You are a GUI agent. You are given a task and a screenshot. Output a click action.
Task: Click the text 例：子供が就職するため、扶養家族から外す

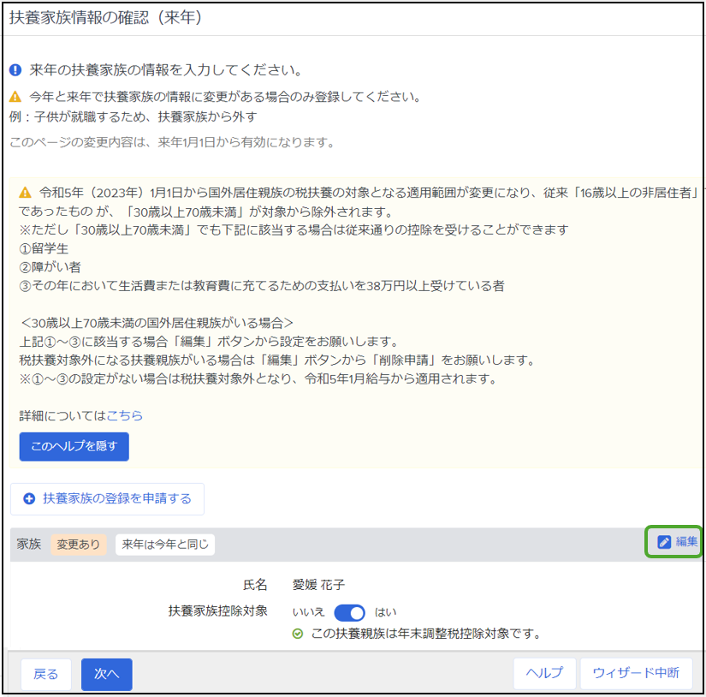[133, 117]
